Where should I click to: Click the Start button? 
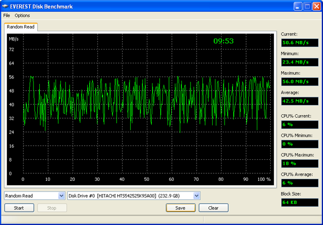pos(19,208)
